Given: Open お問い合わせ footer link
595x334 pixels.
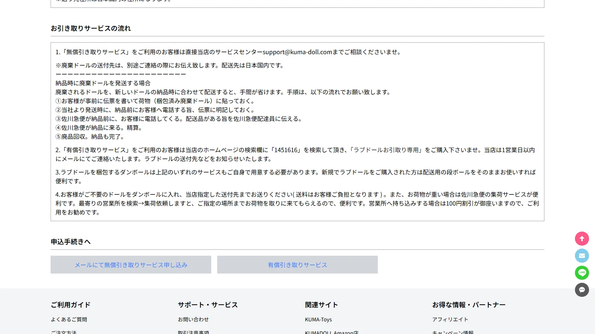Looking at the screenshot, I should point(193,320).
